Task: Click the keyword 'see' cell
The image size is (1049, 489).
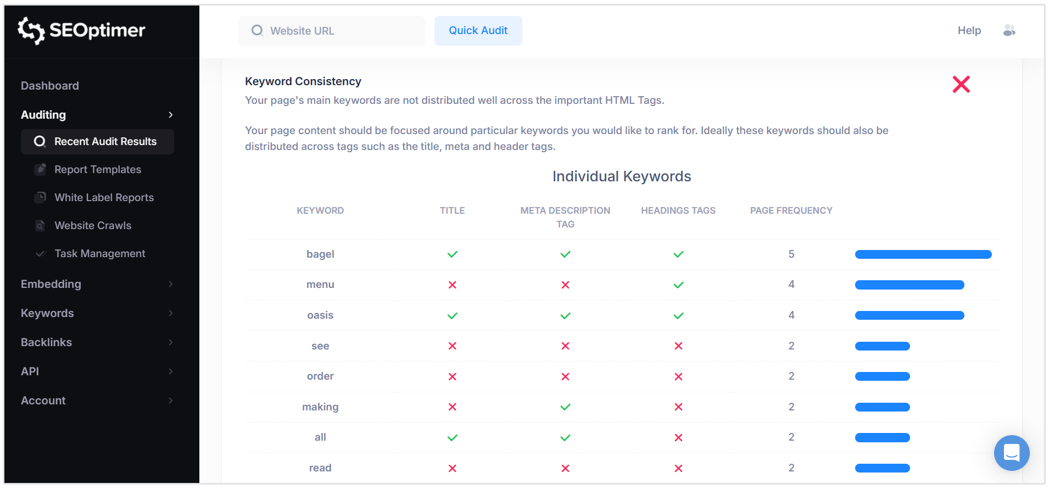Action: (320, 346)
